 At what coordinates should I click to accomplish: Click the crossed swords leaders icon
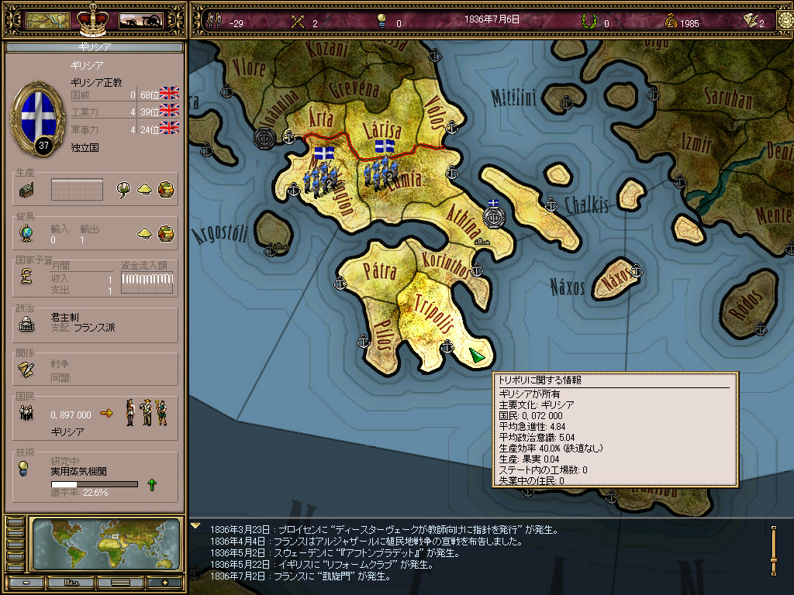[298, 21]
